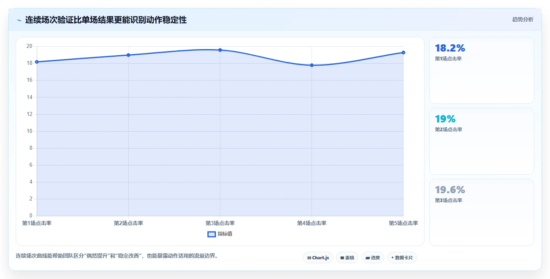Click the 趋势分析 label in the header

tap(523, 19)
